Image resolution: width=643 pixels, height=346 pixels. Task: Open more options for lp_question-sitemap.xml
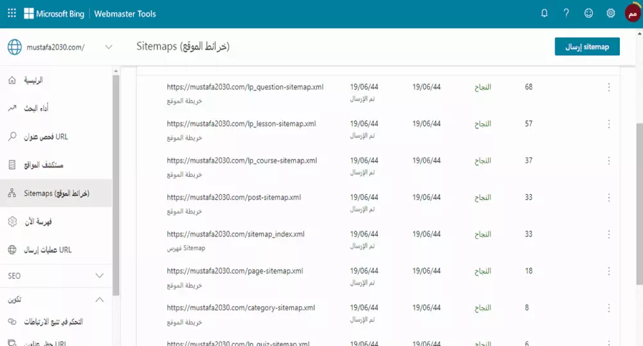608,87
